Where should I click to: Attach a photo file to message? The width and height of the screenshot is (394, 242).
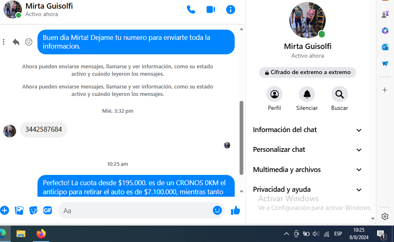click(x=19, y=210)
